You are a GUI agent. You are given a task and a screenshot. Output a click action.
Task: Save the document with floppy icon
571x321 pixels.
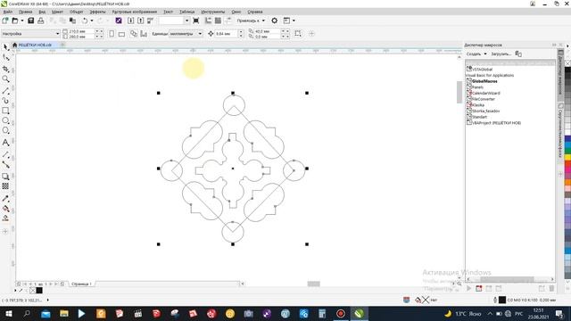(31, 21)
